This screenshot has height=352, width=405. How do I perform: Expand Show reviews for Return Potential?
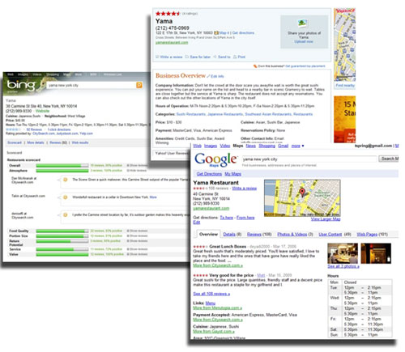(x=137, y=240)
